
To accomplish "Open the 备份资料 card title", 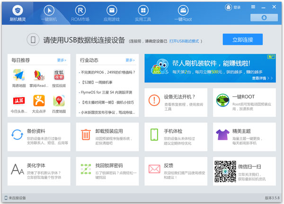I will [x=36, y=131].
